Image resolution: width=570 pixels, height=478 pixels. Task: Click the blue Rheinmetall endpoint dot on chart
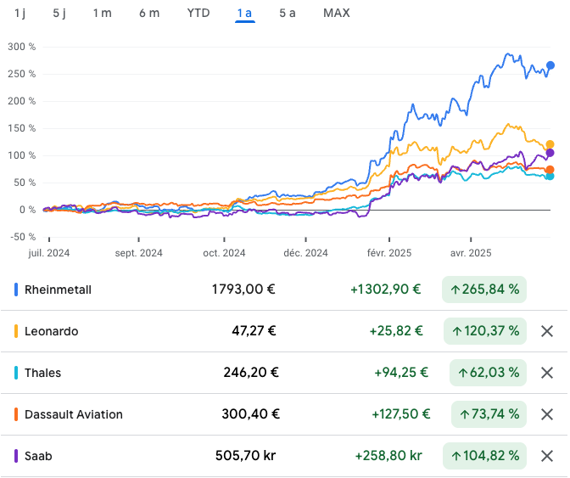[x=550, y=65]
